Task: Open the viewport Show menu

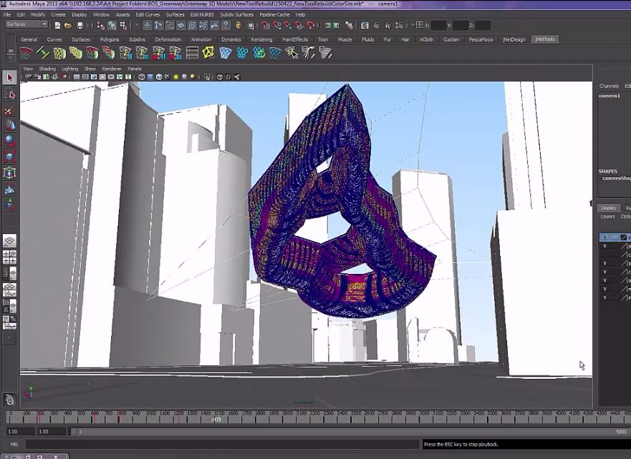Action: click(x=90, y=69)
